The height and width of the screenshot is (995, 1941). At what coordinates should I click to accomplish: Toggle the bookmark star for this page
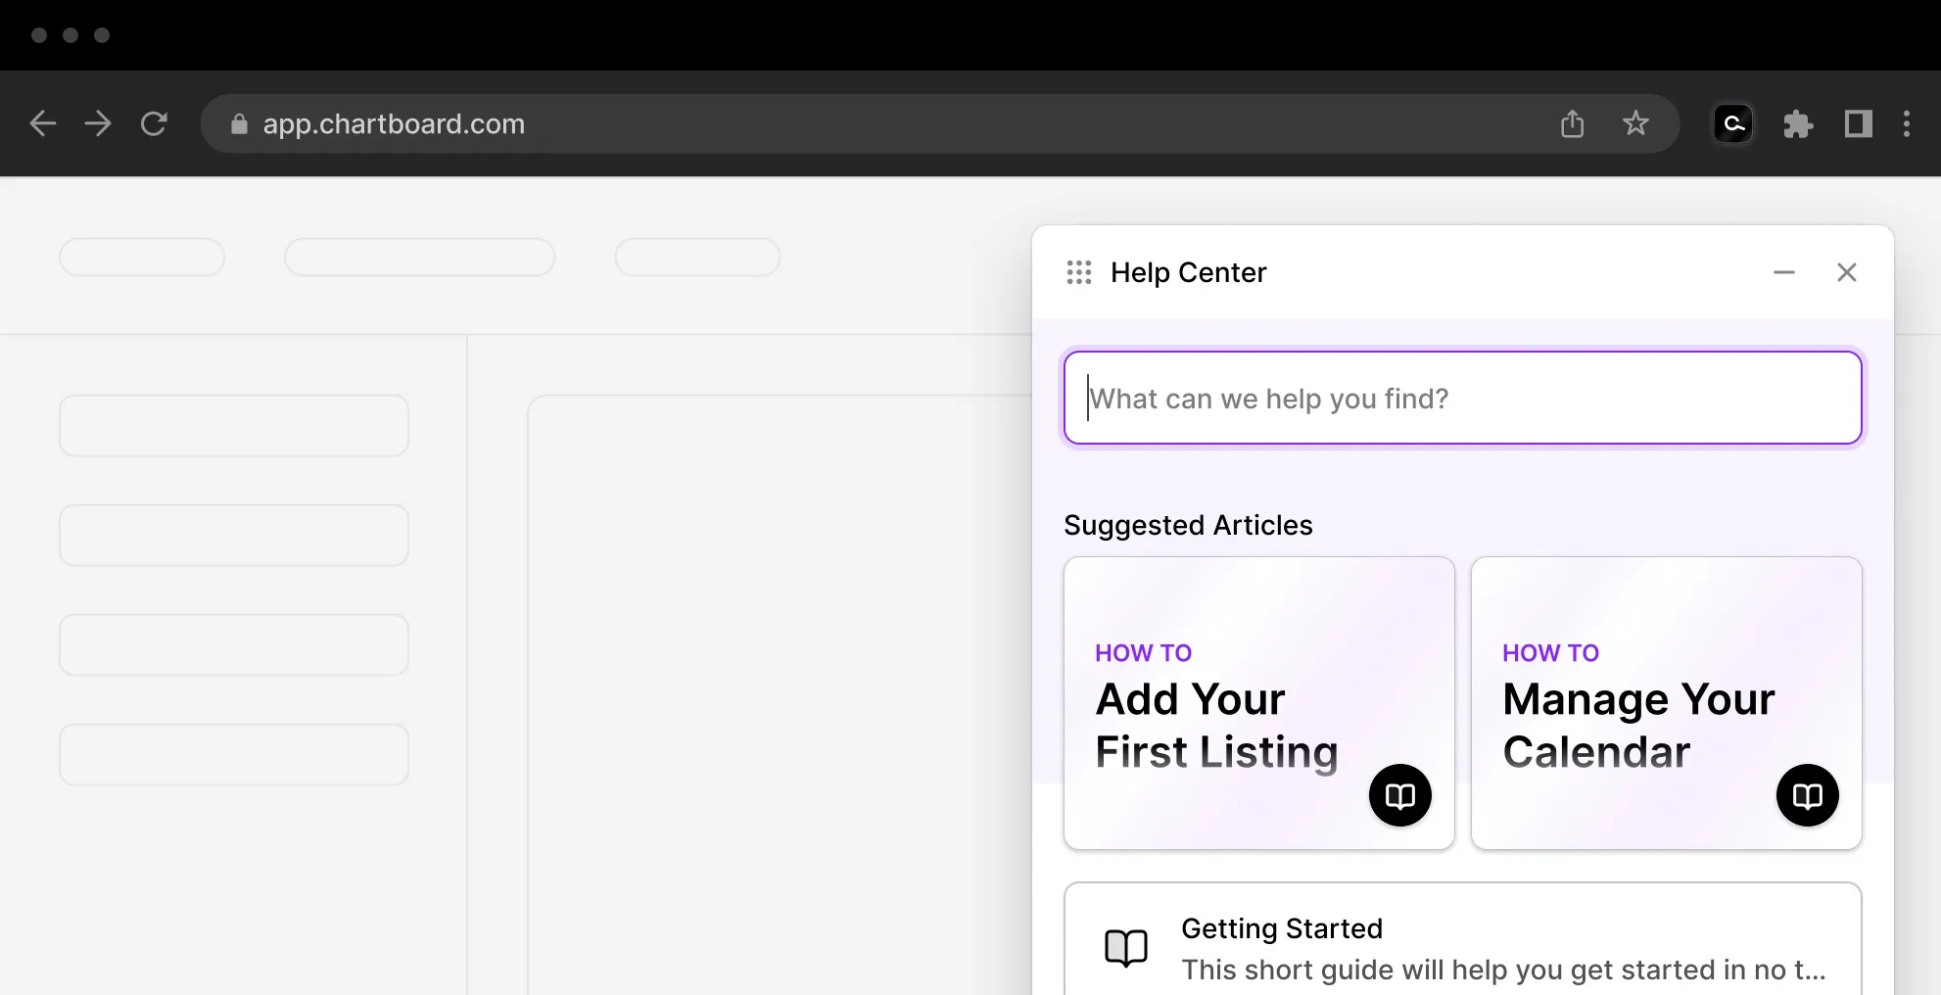coord(1635,123)
